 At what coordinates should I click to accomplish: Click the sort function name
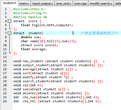[x=26, y=73]
